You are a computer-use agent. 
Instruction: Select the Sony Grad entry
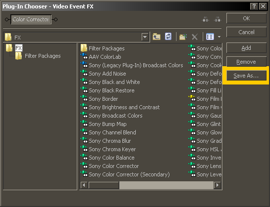pyautogui.click(x=205, y=141)
